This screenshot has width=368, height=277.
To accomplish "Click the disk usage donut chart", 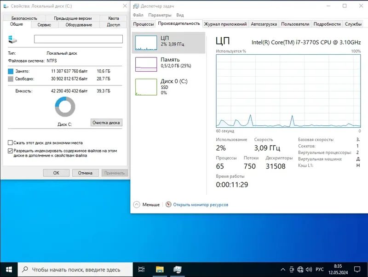I will tap(65, 107).
